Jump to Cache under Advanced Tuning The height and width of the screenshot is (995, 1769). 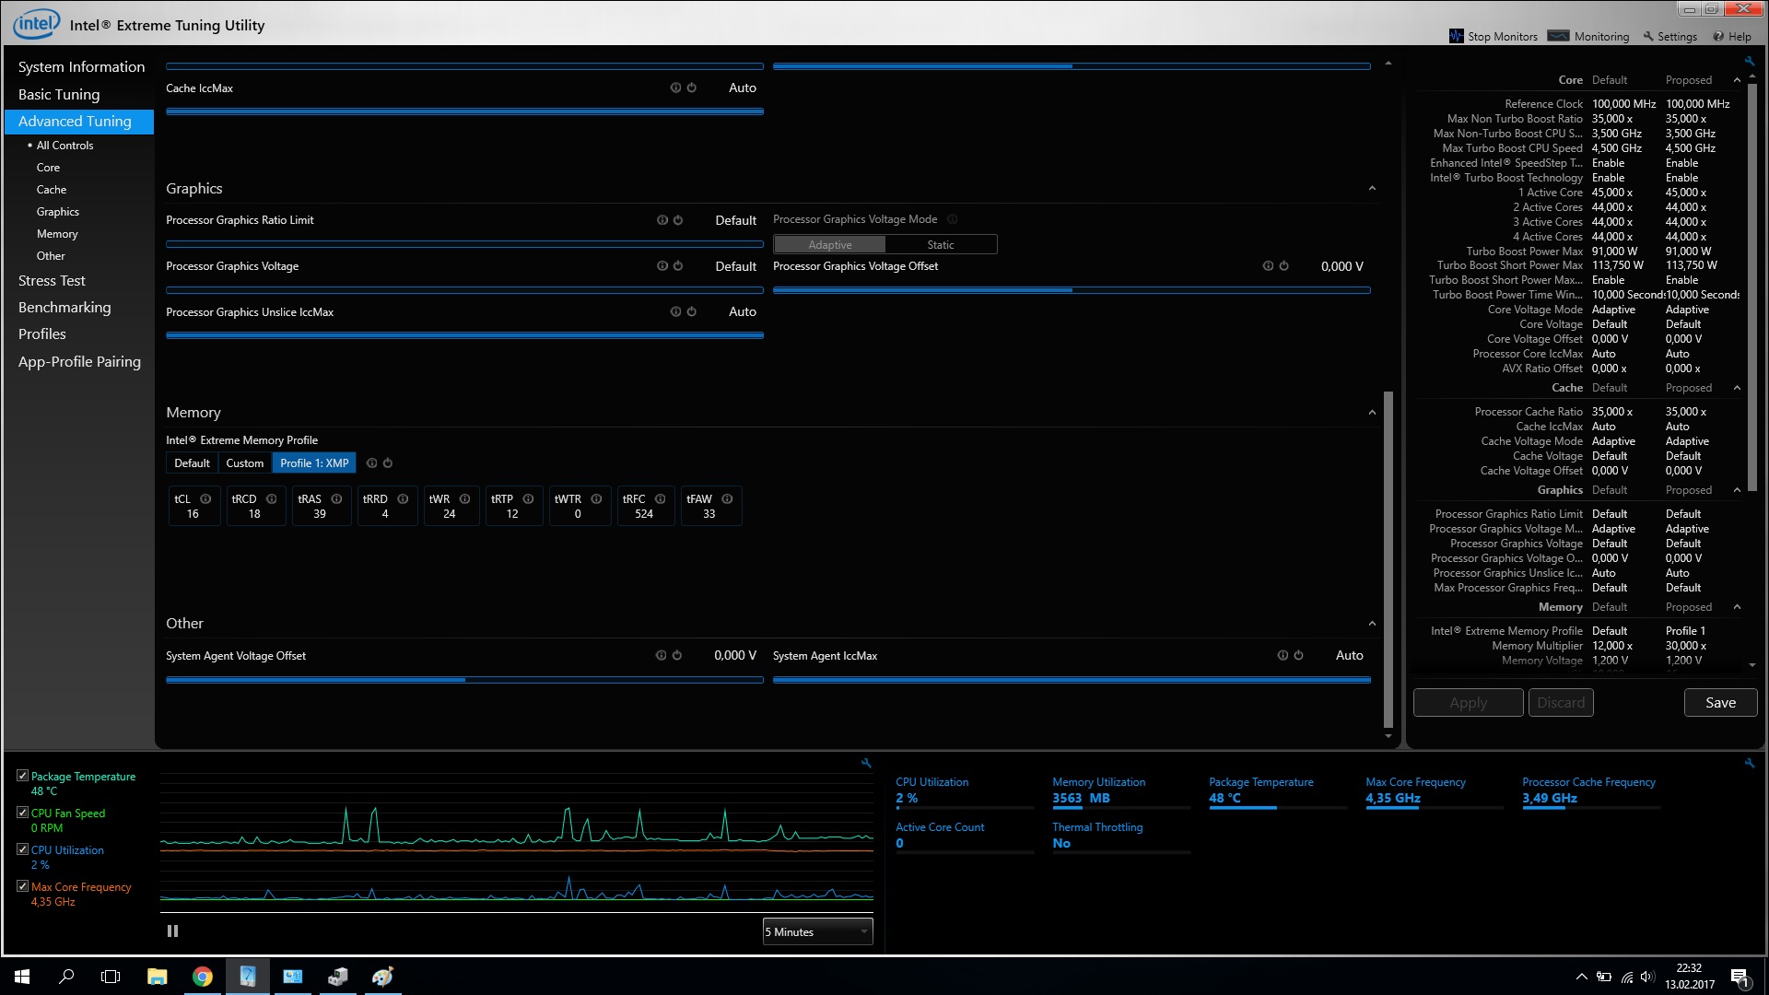(52, 190)
